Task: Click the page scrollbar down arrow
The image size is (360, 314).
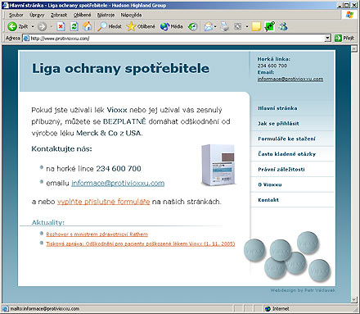Action: click(x=354, y=300)
